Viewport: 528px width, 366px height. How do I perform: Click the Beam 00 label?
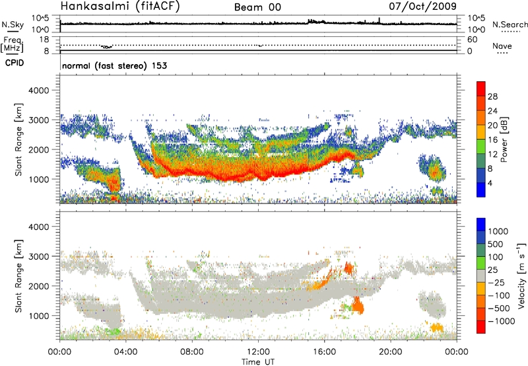point(257,7)
